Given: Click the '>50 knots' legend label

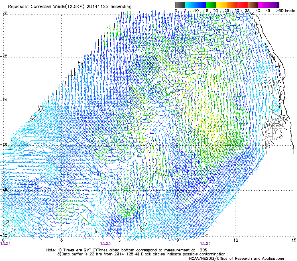Looking at the screenshot, I should (285, 11).
